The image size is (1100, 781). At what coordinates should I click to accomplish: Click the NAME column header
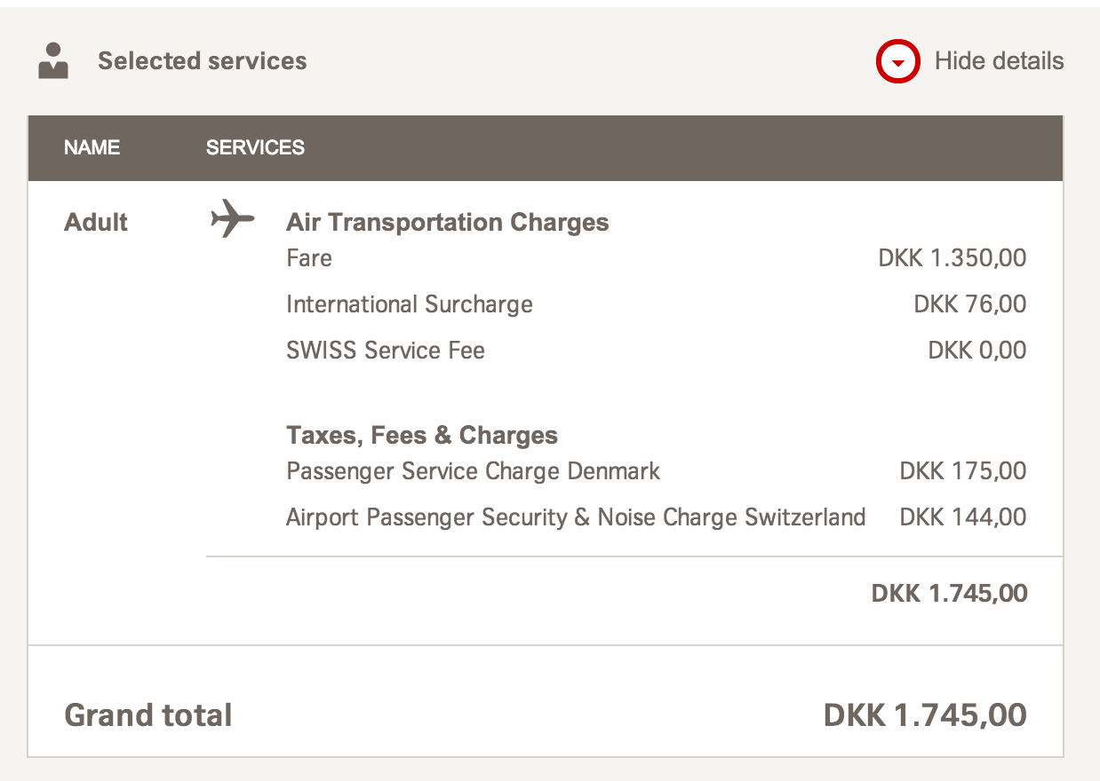92,148
